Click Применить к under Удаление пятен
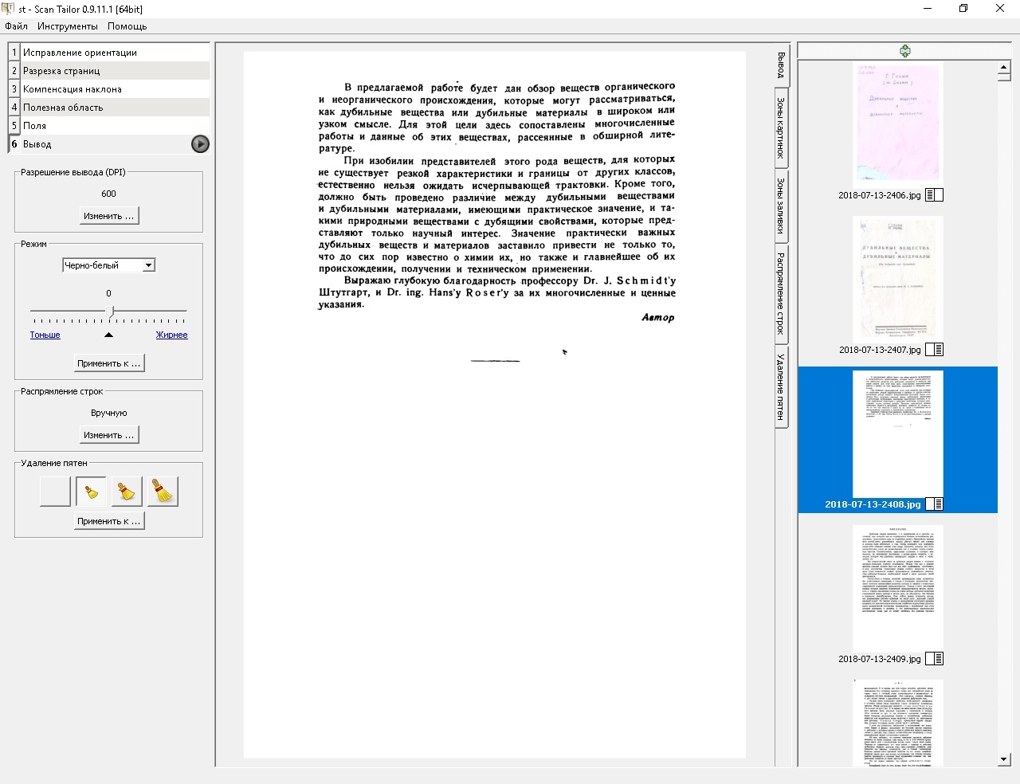Viewport: 1020px width, 784px height. pos(108,521)
